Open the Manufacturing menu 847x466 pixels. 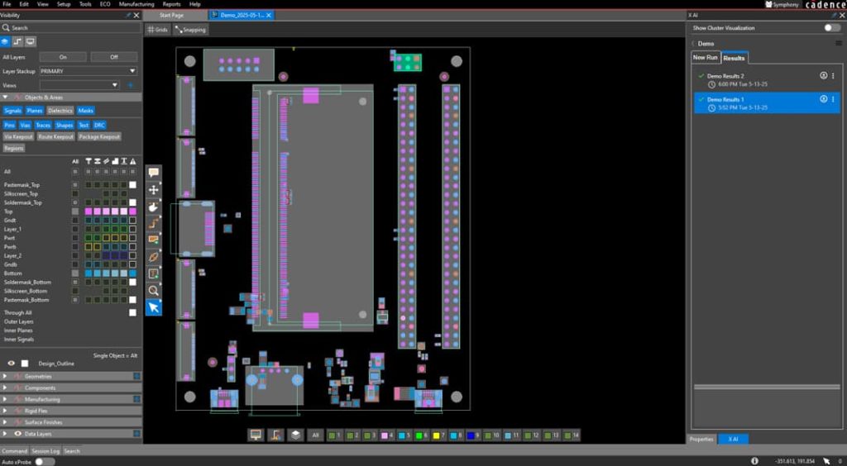pos(136,4)
